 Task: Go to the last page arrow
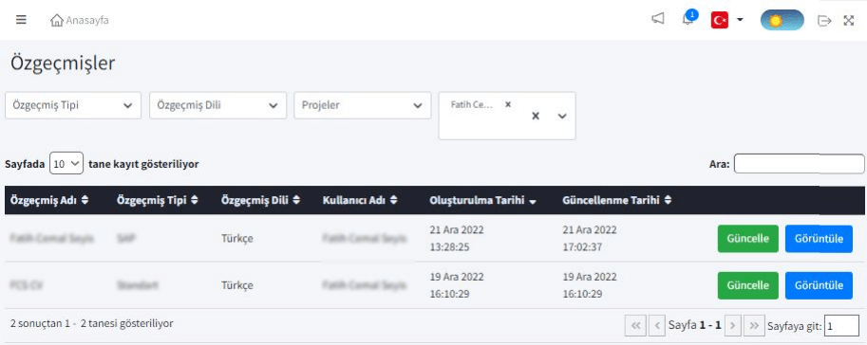754,326
